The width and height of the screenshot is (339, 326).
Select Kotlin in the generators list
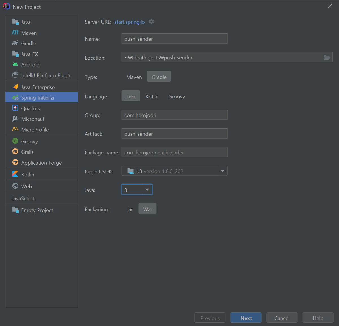point(42,174)
